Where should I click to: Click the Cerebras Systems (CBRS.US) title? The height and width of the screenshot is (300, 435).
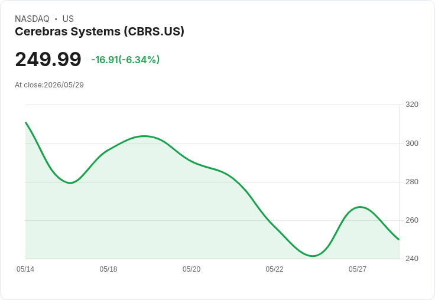[x=99, y=32]
